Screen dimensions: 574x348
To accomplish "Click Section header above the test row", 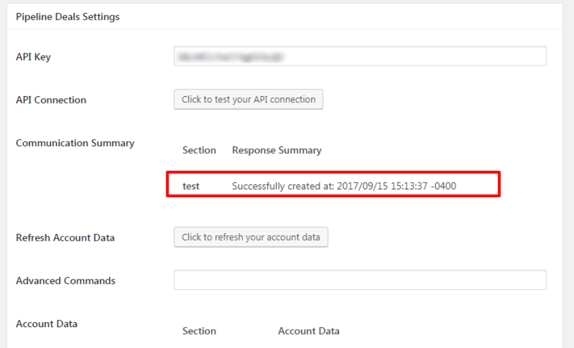I will (x=199, y=150).
